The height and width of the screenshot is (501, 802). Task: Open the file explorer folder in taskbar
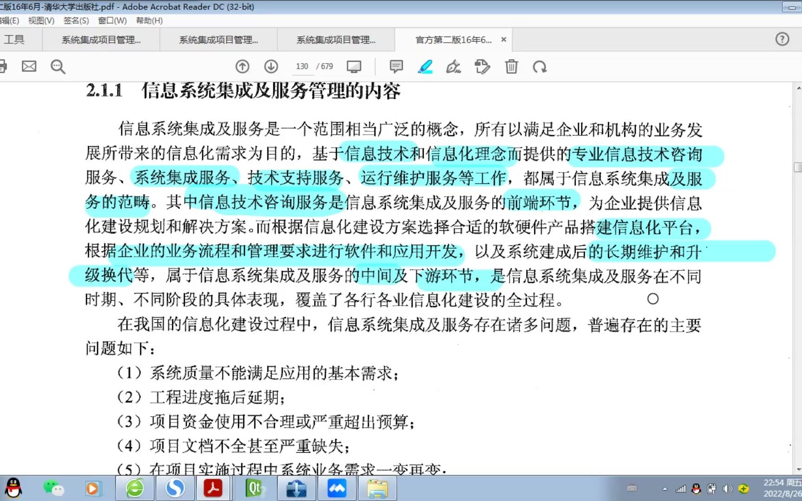click(x=377, y=488)
